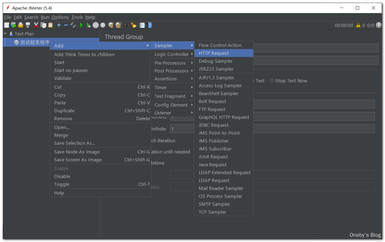This screenshot has width=385, height=242.
Task: Expand the Listener submenu
Action: pyautogui.click(x=172, y=113)
